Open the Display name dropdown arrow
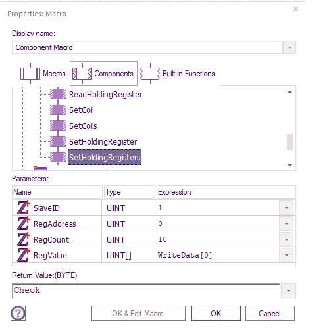Screen dimensions: 329x330 (290, 47)
